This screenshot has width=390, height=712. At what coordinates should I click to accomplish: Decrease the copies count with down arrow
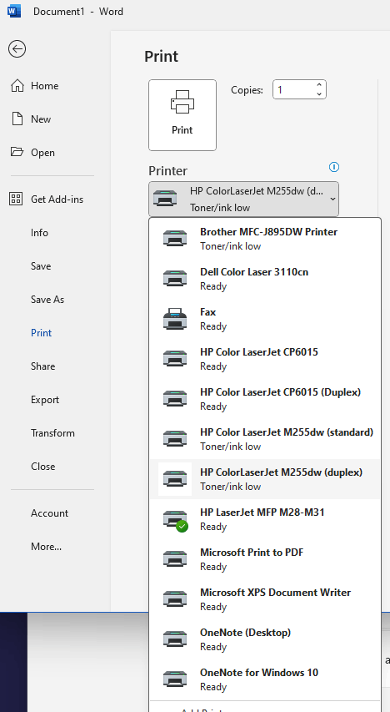tap(319, 93)
